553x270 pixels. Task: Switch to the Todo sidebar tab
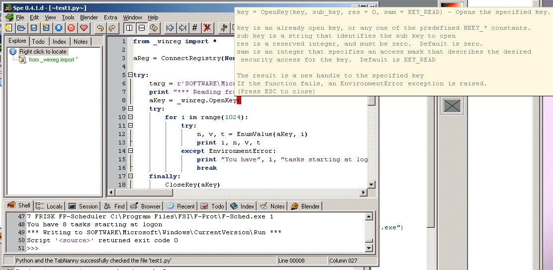tap(38, 41)
